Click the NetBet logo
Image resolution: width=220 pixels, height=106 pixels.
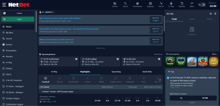[19, 5]
